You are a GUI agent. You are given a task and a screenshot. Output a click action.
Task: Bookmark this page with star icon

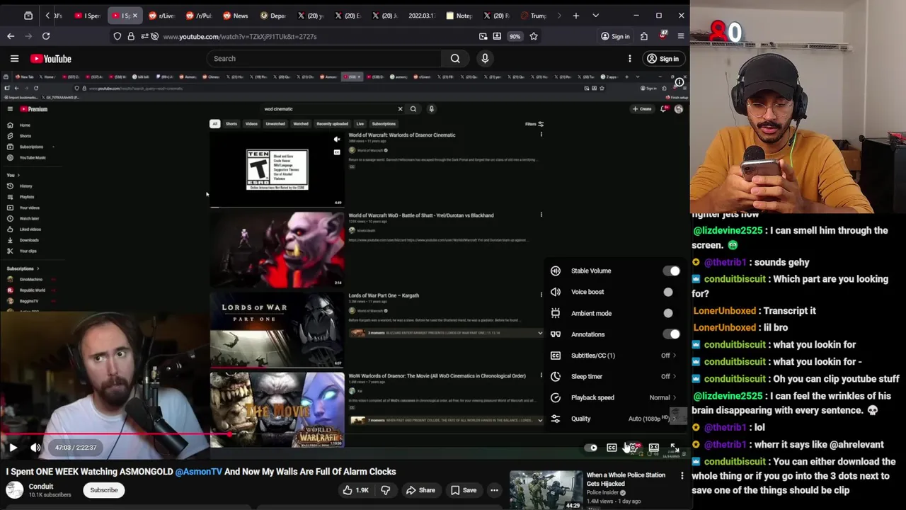[534, 36]
